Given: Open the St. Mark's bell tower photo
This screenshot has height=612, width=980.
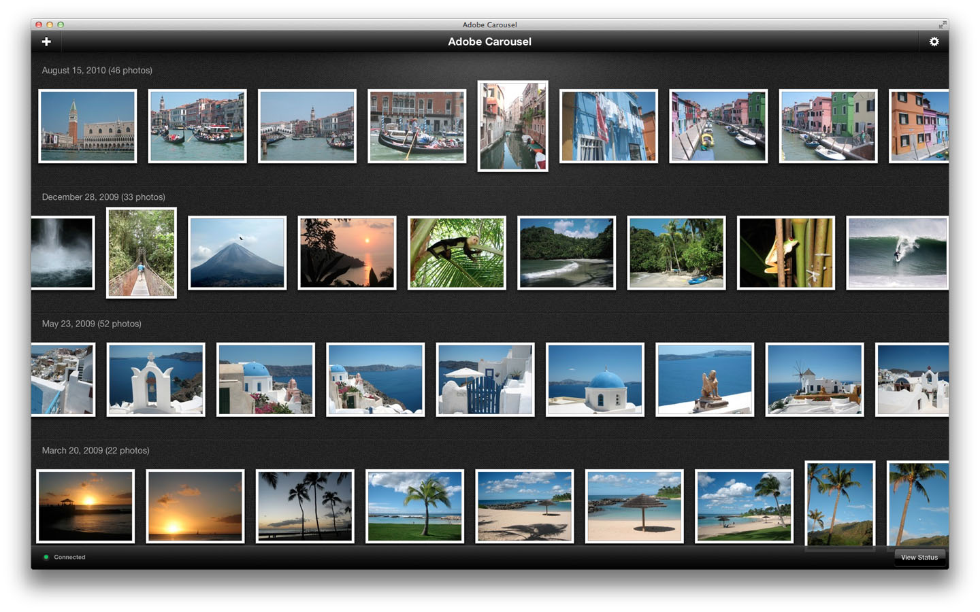Looking at the screenshot, I should 88,126.
